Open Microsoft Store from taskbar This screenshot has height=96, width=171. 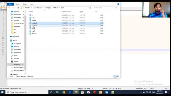pos(82,92)
